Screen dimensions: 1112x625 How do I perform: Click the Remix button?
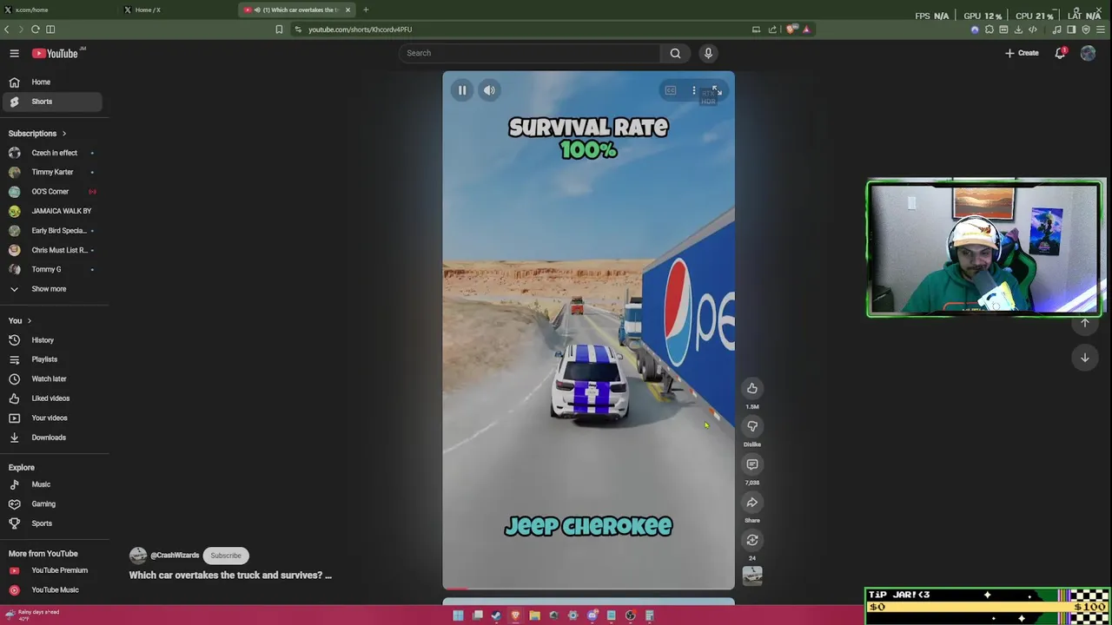point(752,540)
